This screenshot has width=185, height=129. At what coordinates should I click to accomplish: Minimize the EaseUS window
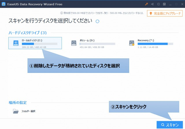click(x=170, y=4)
